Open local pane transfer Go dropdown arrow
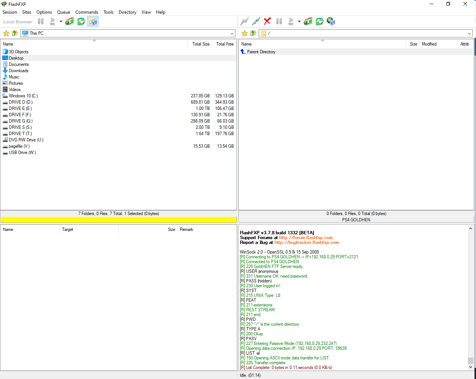Viewport: 476px width, 379px height. pos(61,21)
